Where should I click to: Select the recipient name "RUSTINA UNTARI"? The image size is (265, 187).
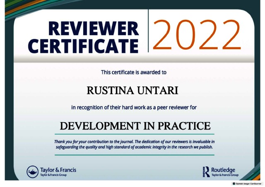pos(133,90)
